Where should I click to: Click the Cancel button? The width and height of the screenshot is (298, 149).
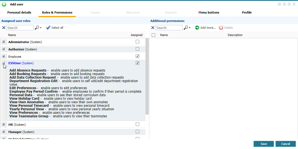286,144
